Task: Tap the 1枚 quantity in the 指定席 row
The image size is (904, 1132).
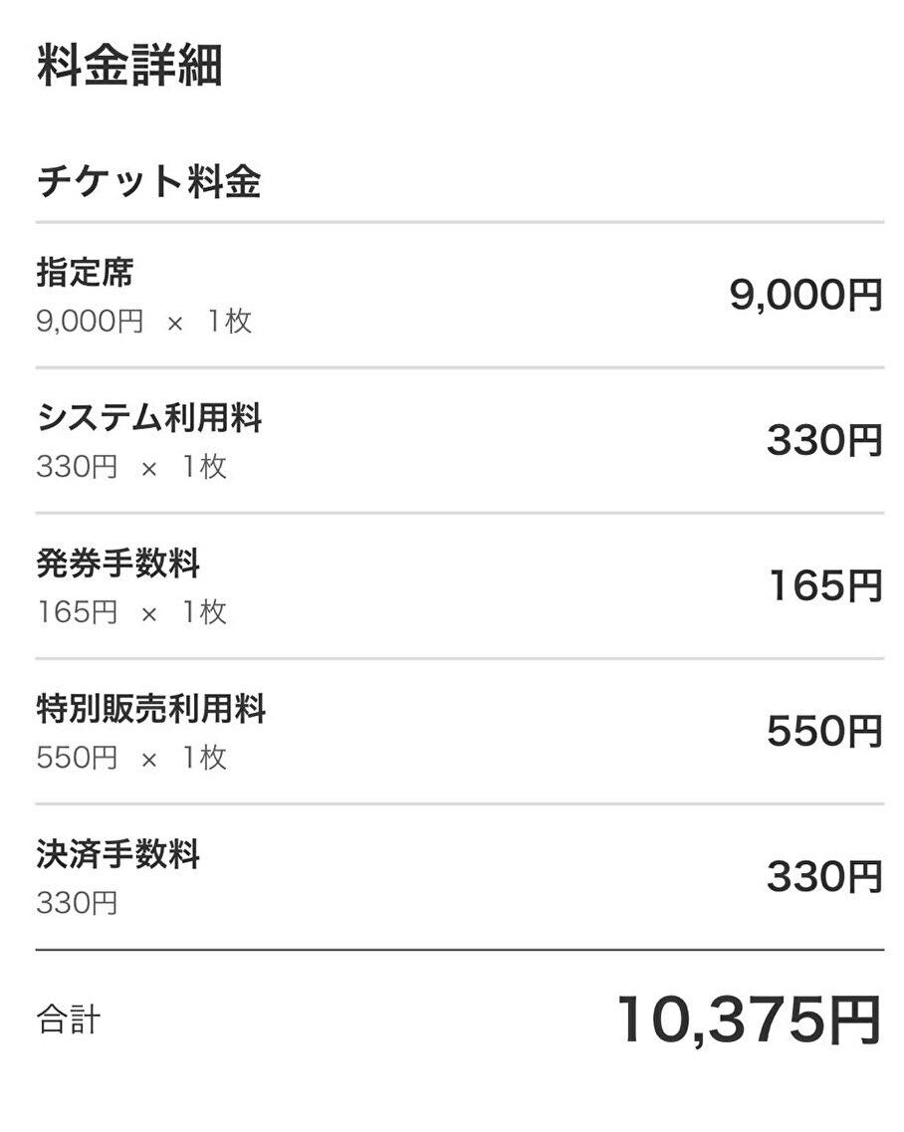Action: [229, 322]
